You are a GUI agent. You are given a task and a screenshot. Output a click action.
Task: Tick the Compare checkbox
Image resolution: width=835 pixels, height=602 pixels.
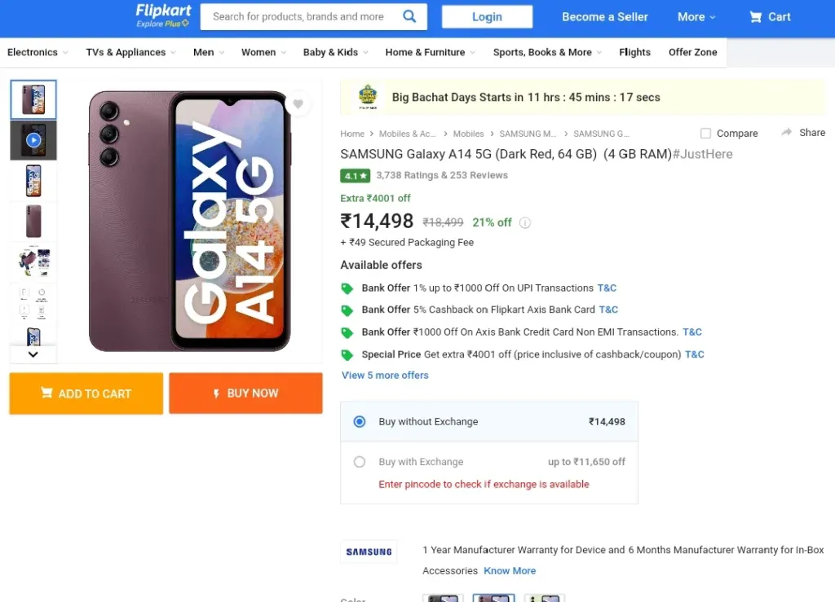(x=705, y=134)
